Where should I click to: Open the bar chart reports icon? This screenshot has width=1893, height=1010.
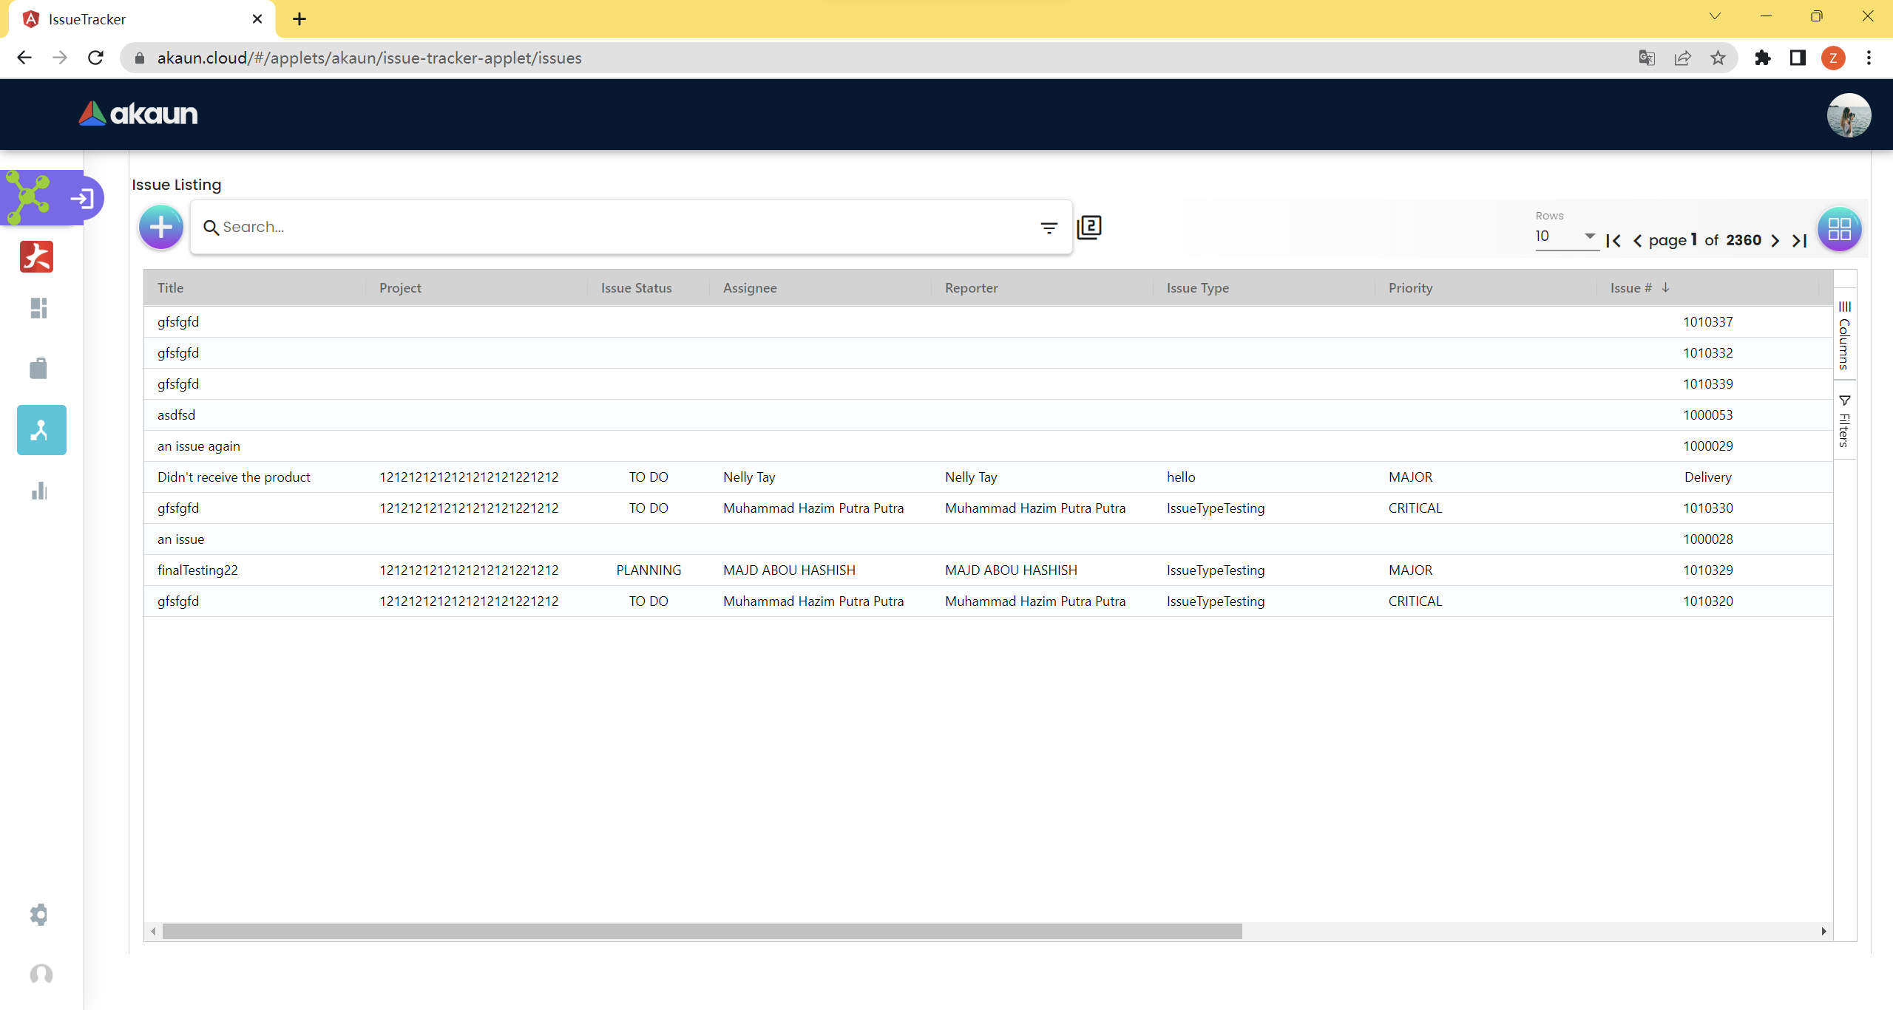pyautogui.click(x=39, y=491)
